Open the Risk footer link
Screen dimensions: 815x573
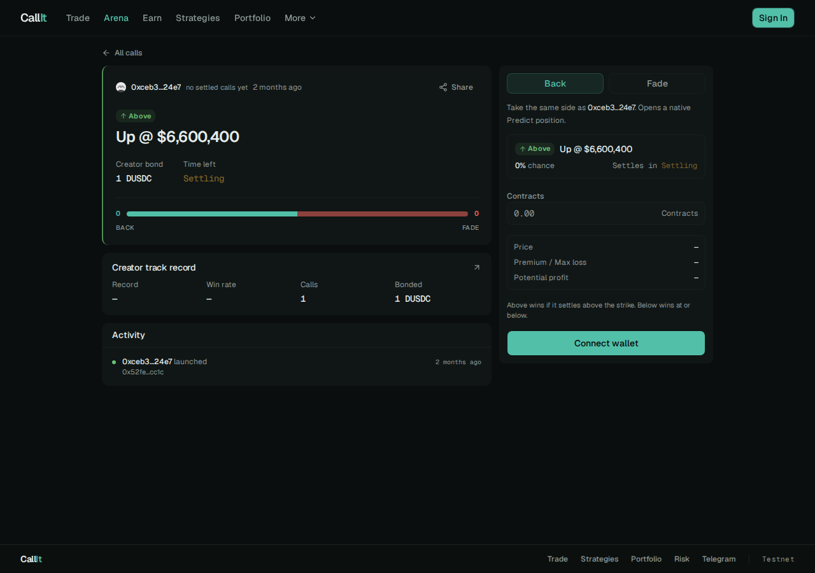tap(682, 559)
